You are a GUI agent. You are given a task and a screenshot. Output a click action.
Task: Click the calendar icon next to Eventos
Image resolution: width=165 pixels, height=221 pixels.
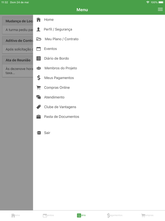click(x=39, y=49)
